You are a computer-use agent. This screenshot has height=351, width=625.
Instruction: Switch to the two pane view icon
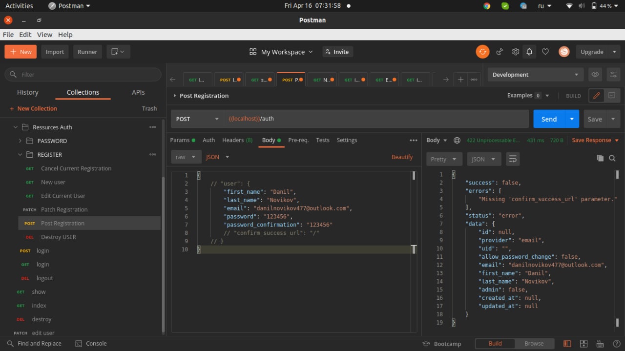[583, 344]
